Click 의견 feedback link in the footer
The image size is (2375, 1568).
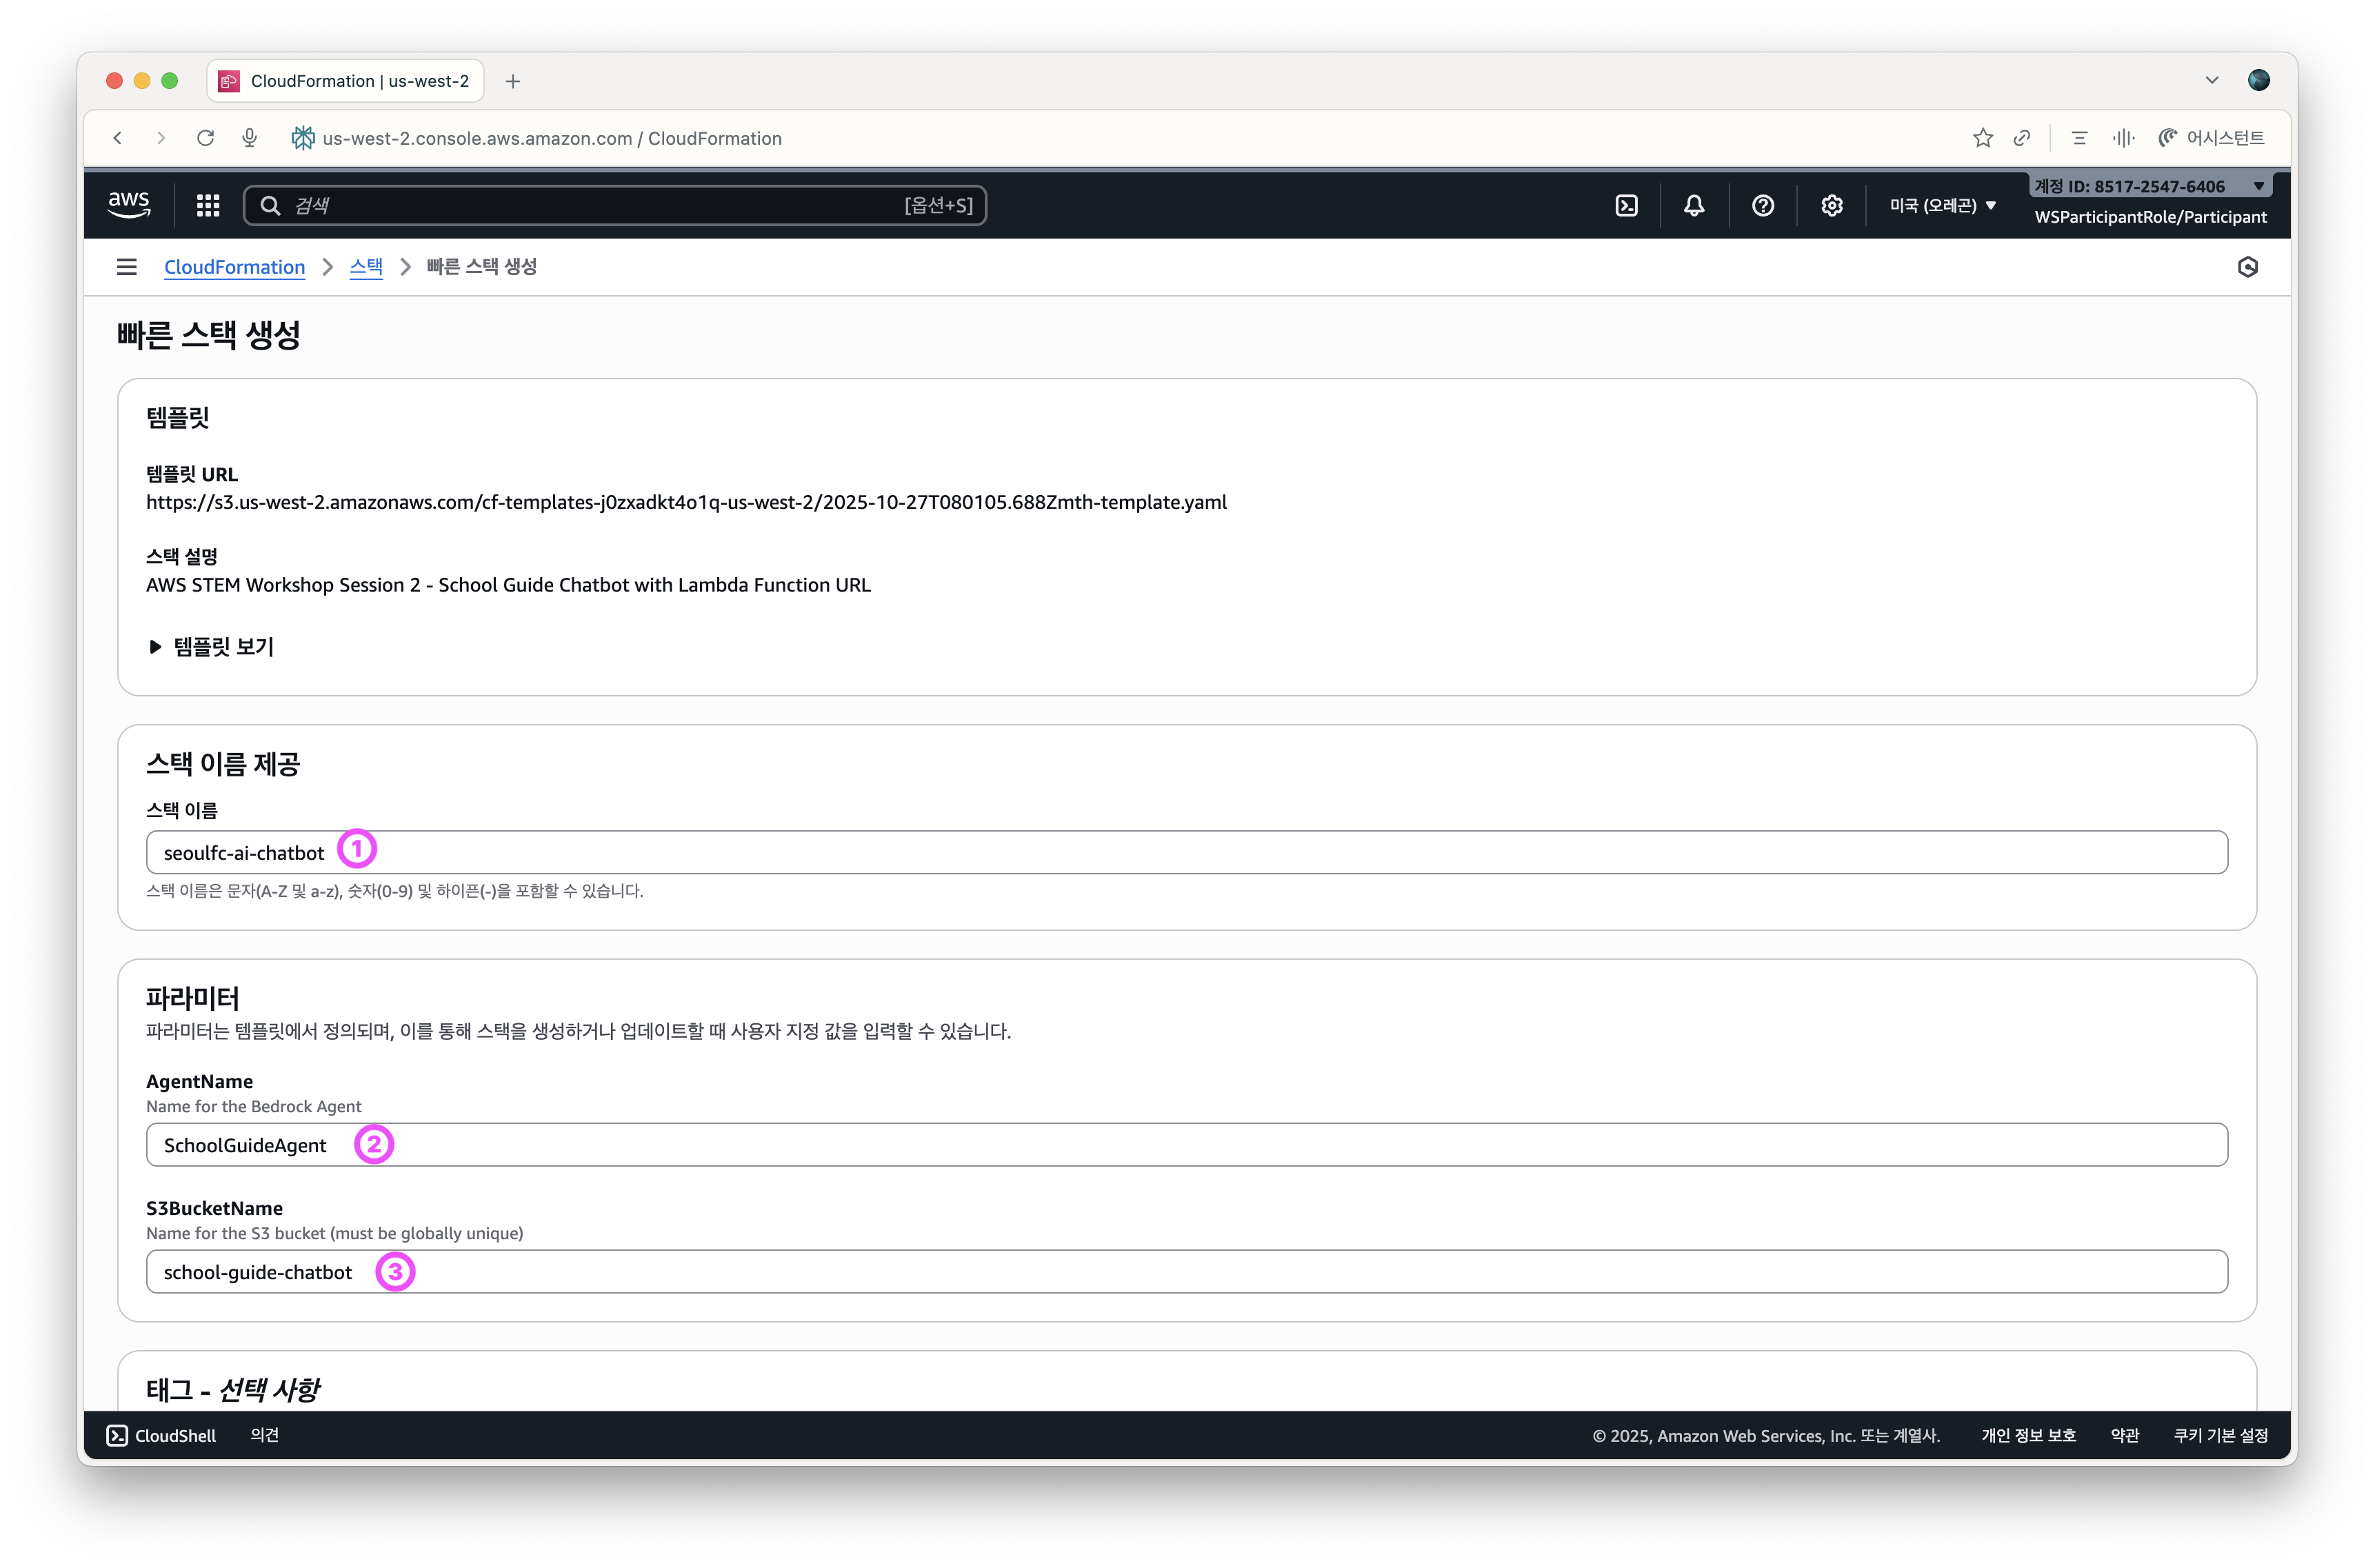(265, 1436)
